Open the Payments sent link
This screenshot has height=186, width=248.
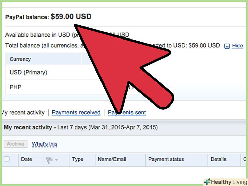click(x=127, y=112)
